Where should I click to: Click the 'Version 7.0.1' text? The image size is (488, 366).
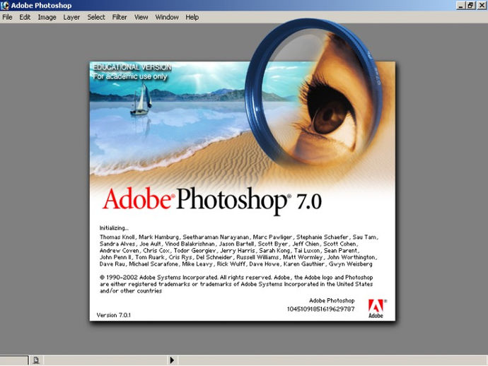point(114,315)
